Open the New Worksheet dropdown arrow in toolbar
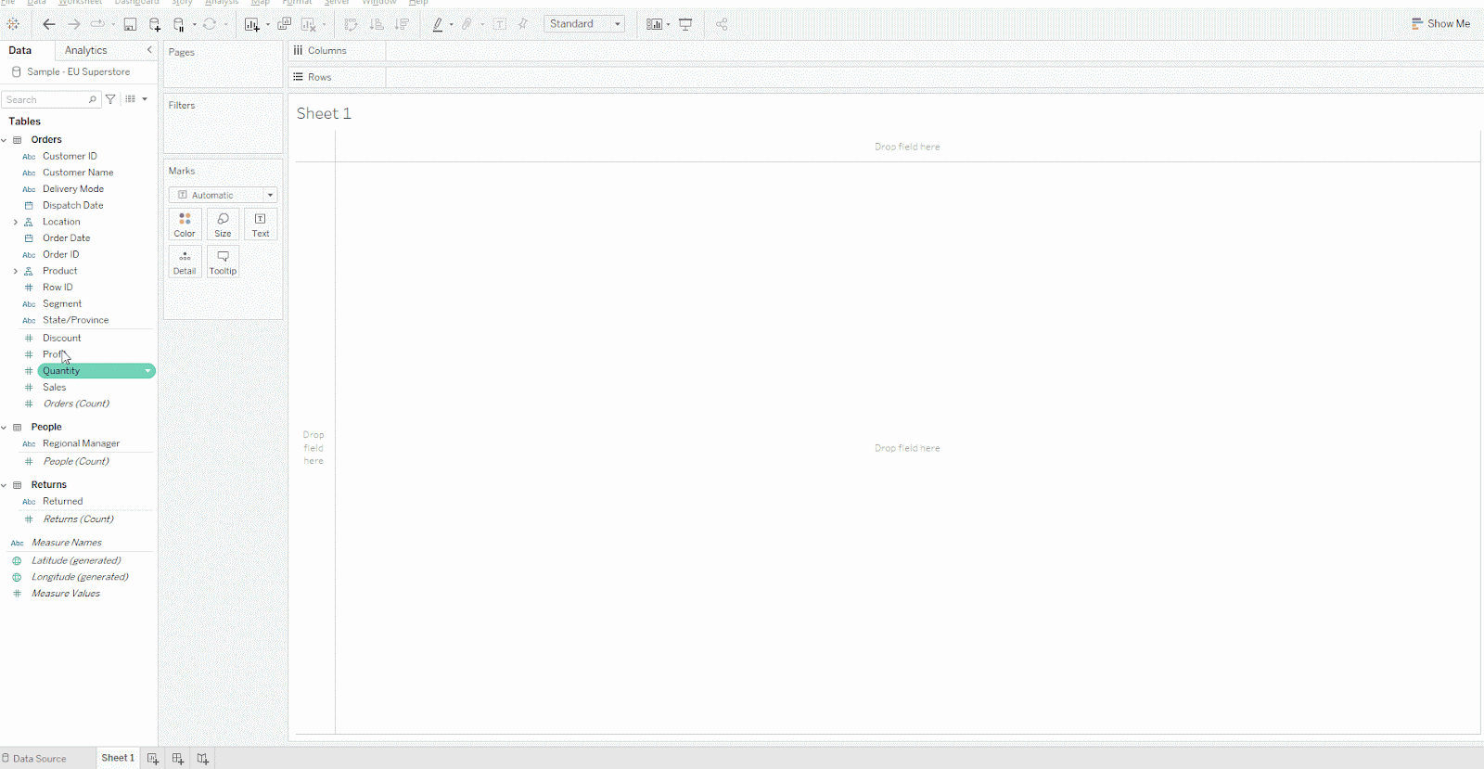The width and height of the screenshot is (1484, 769). [268, 25]
